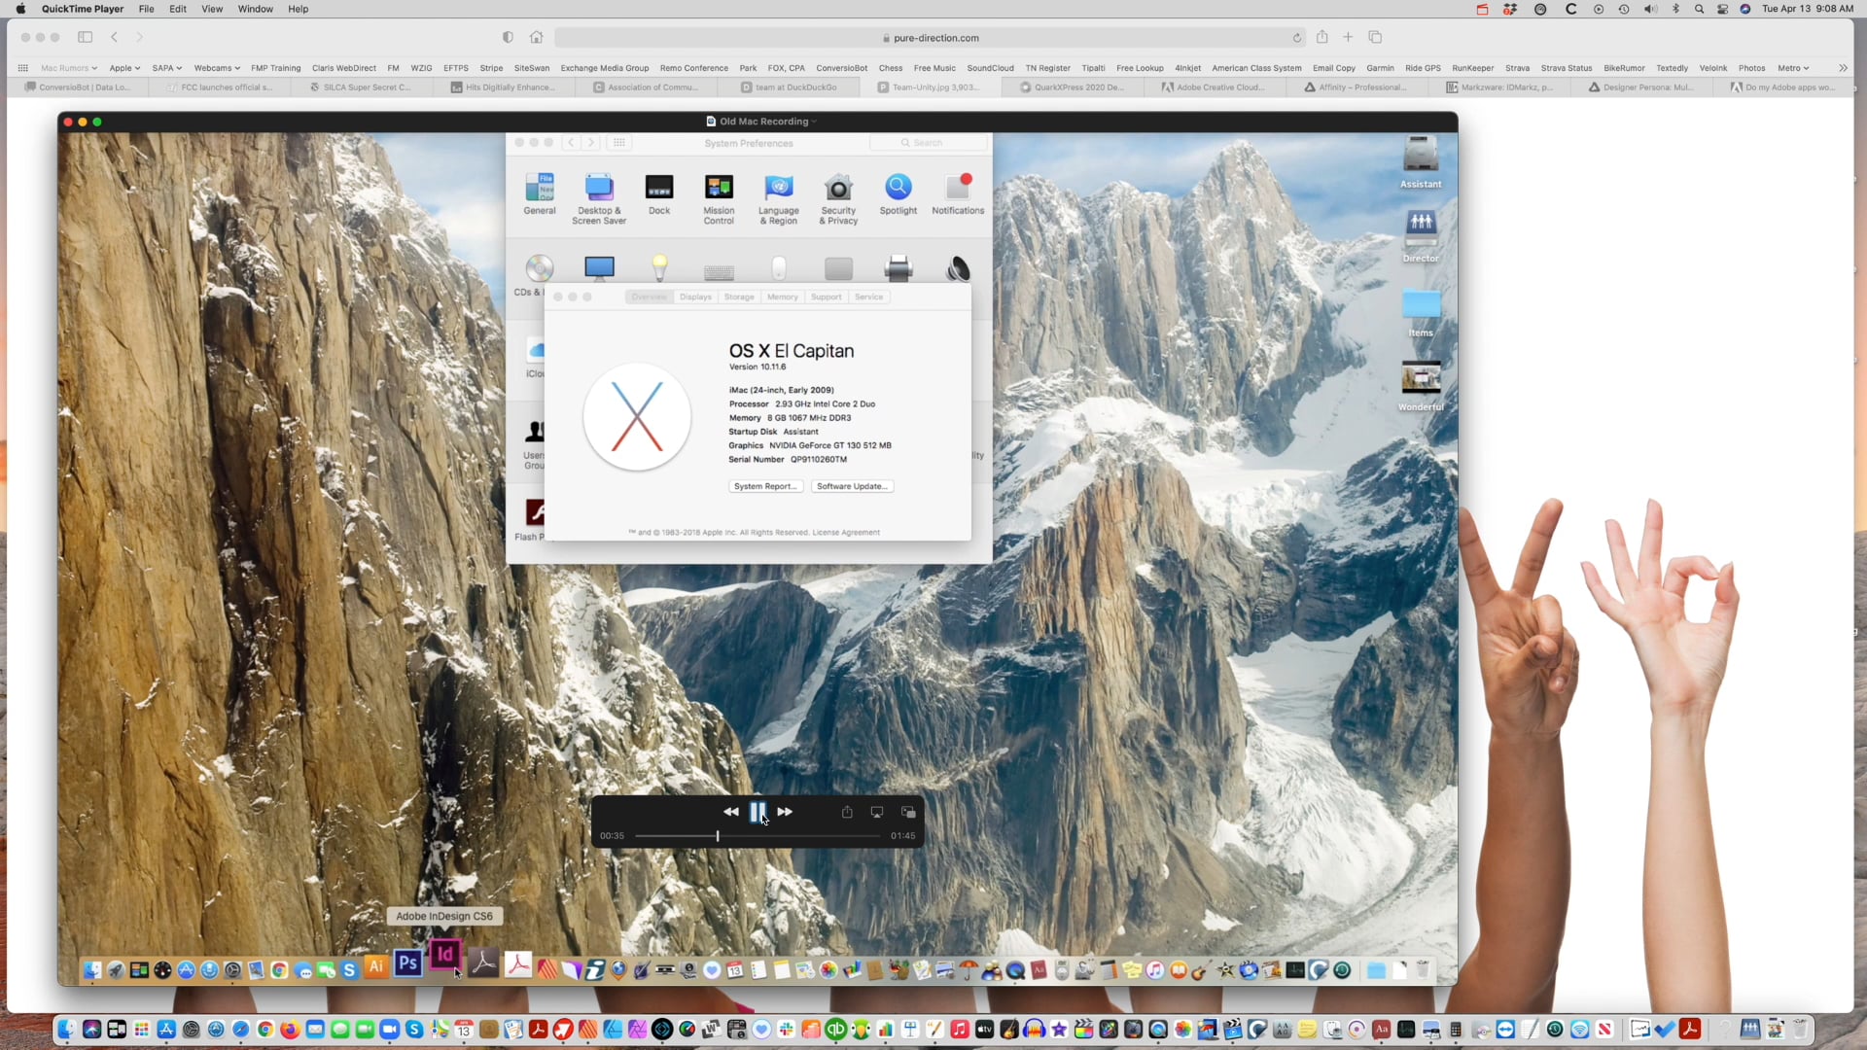Click the pure-direction.com address field
Viewport: 1867px width, 1050px height.
(929, 38)
